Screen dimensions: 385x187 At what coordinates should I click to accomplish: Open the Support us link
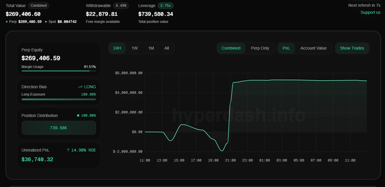coord(370,12)
